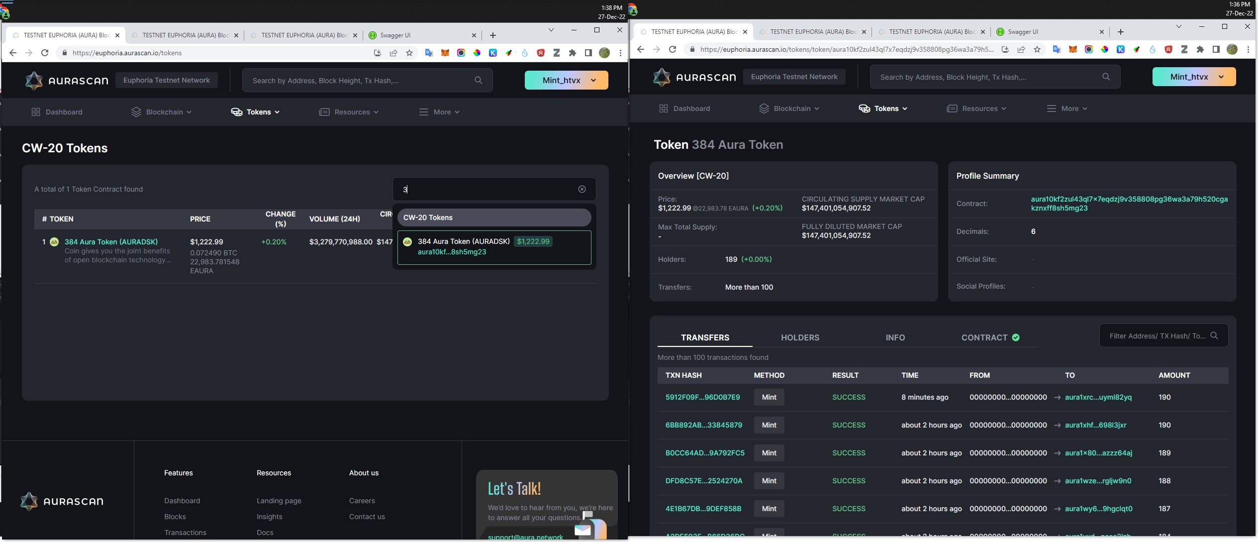The image size is (1258, 542).
Task: Click Careers link in left window footer
Action: [x=362, y=501]
